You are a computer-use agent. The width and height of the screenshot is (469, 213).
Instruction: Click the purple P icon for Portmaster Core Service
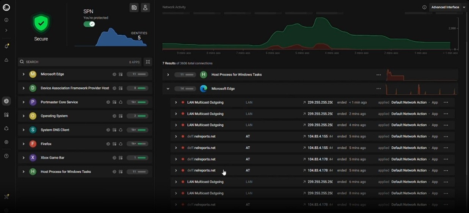33,102
